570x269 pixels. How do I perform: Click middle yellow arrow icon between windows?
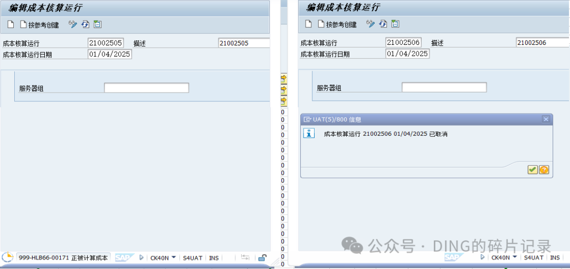tap(283, 89)
